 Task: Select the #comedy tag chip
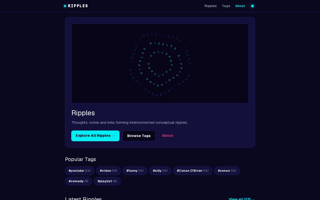[78, 181]
